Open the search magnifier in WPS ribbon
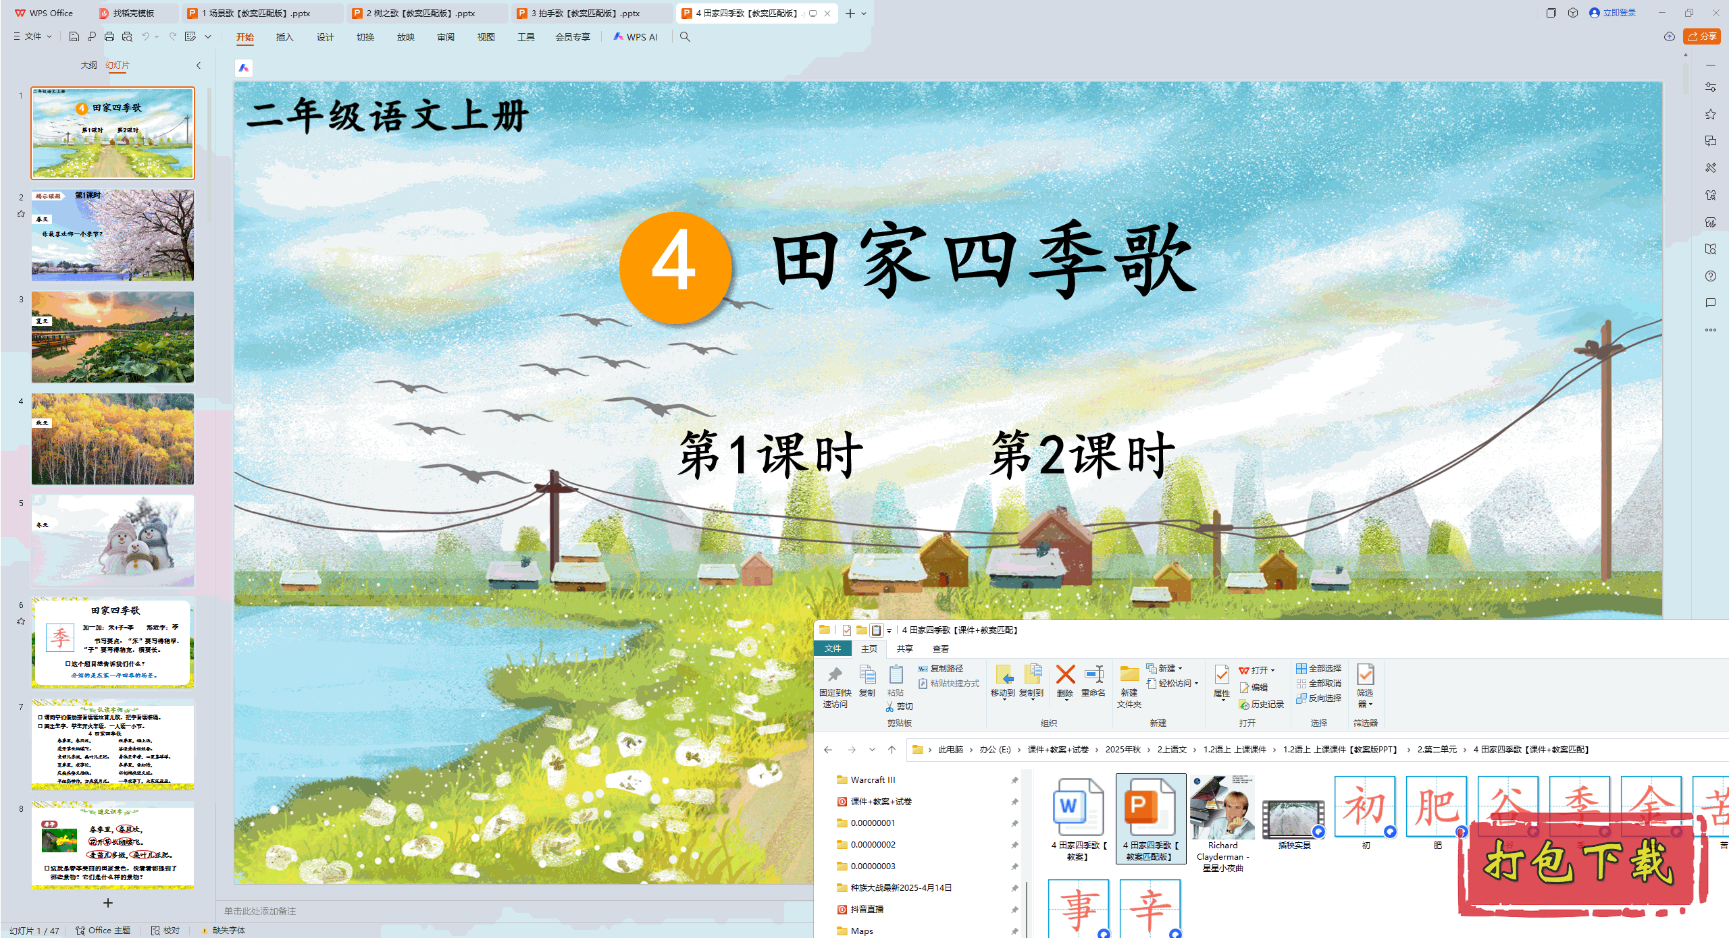Screen dimensions: 1729x938 tap(685, 36)
